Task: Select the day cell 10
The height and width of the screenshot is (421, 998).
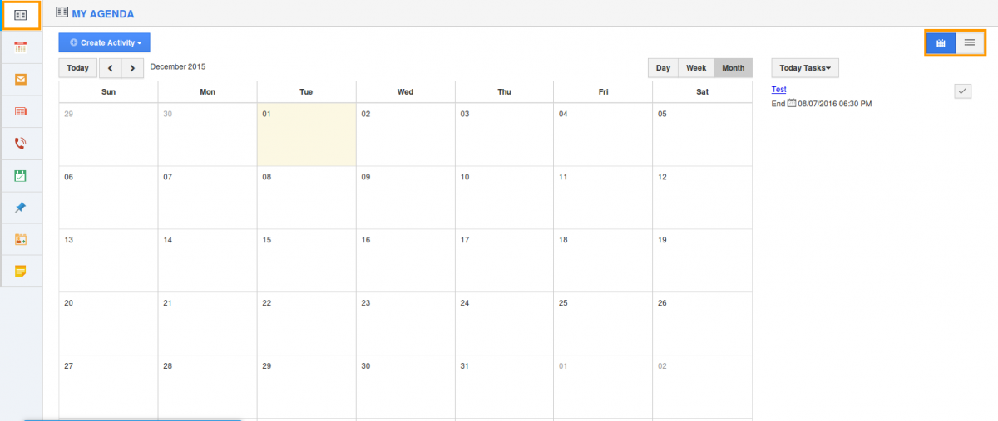Action: click(x=504, y=198)
